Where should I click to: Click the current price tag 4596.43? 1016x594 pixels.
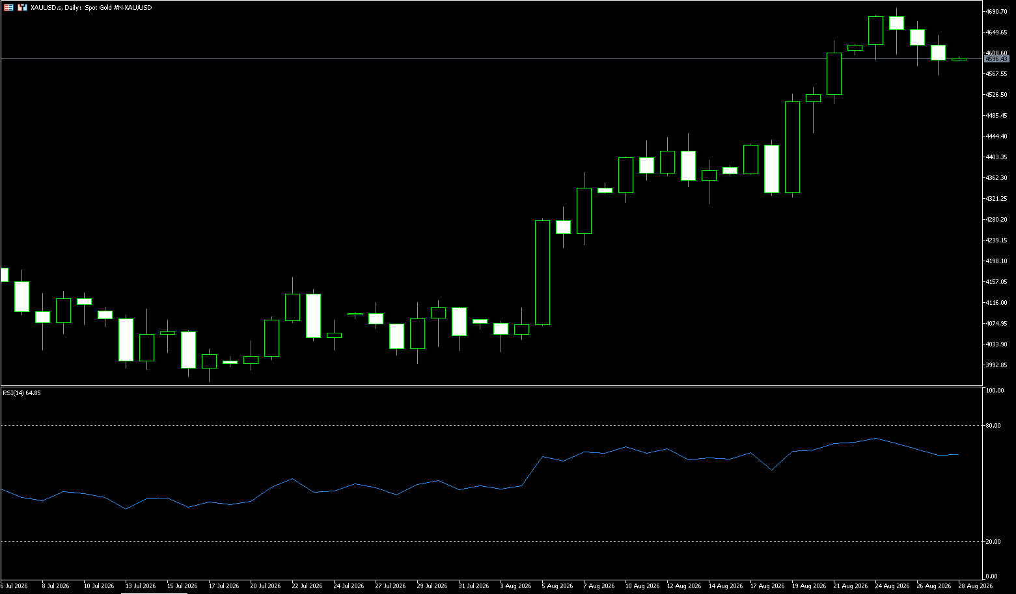point(996,59)
